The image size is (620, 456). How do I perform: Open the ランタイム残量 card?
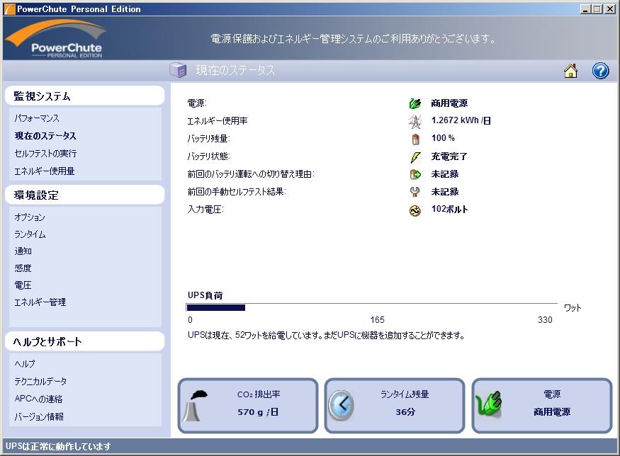tap(395, 406)
